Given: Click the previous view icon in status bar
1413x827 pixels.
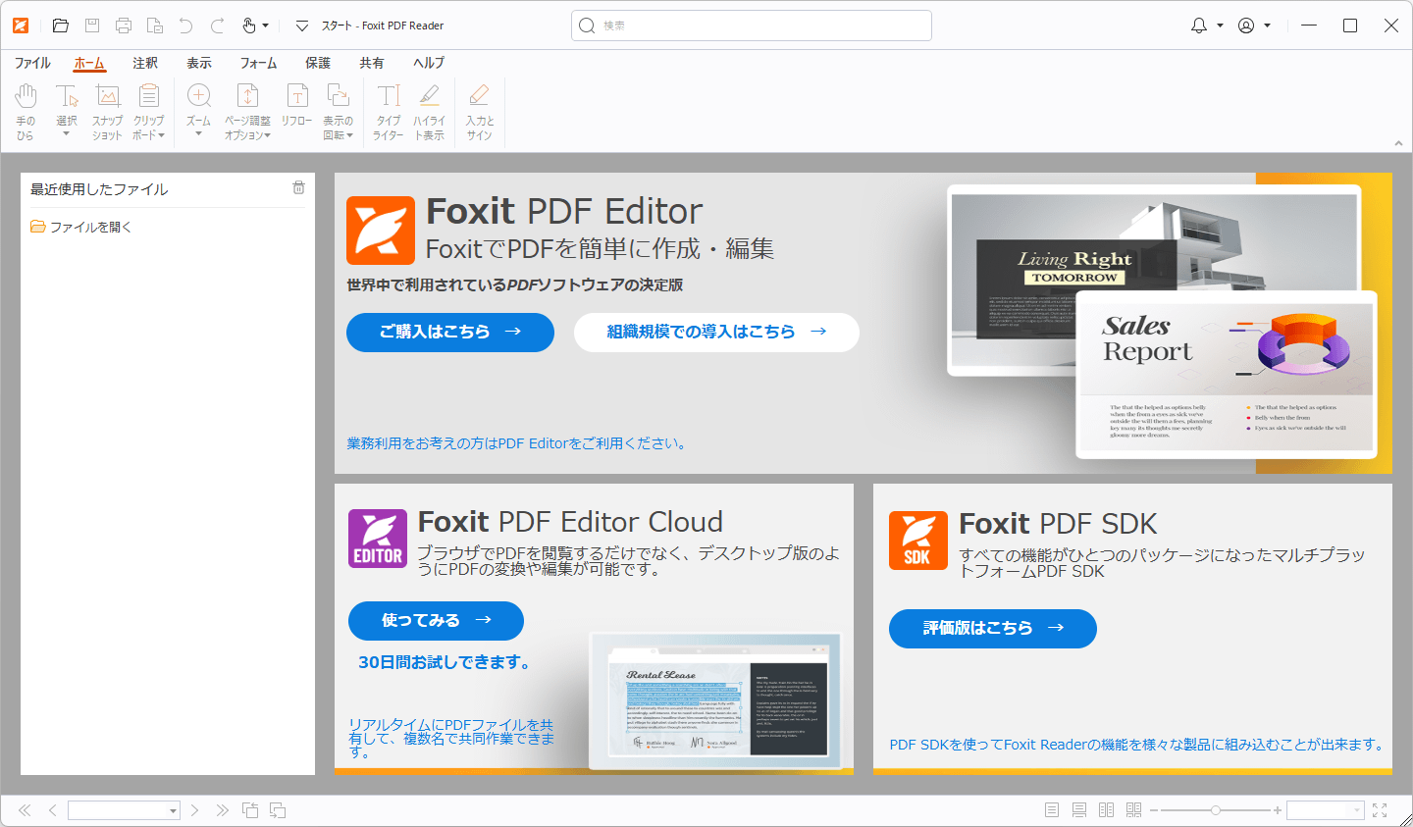Looking at the screenshot, I should click(x=250, y=810).
